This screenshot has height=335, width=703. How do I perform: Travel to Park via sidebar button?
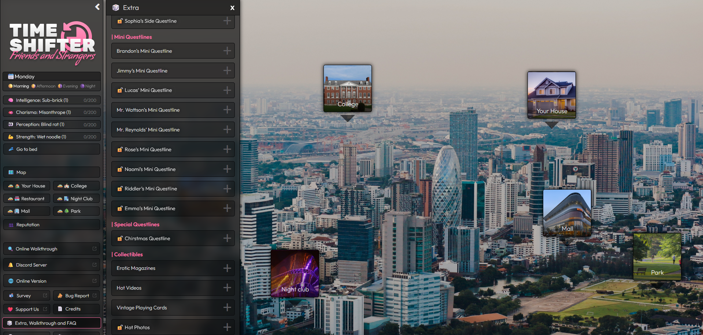[76, 211]
